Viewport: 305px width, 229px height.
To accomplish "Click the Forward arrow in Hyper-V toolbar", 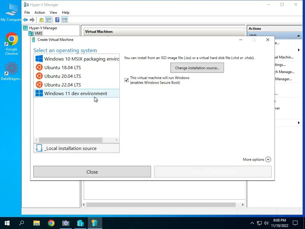I will [x=32, y=20].
